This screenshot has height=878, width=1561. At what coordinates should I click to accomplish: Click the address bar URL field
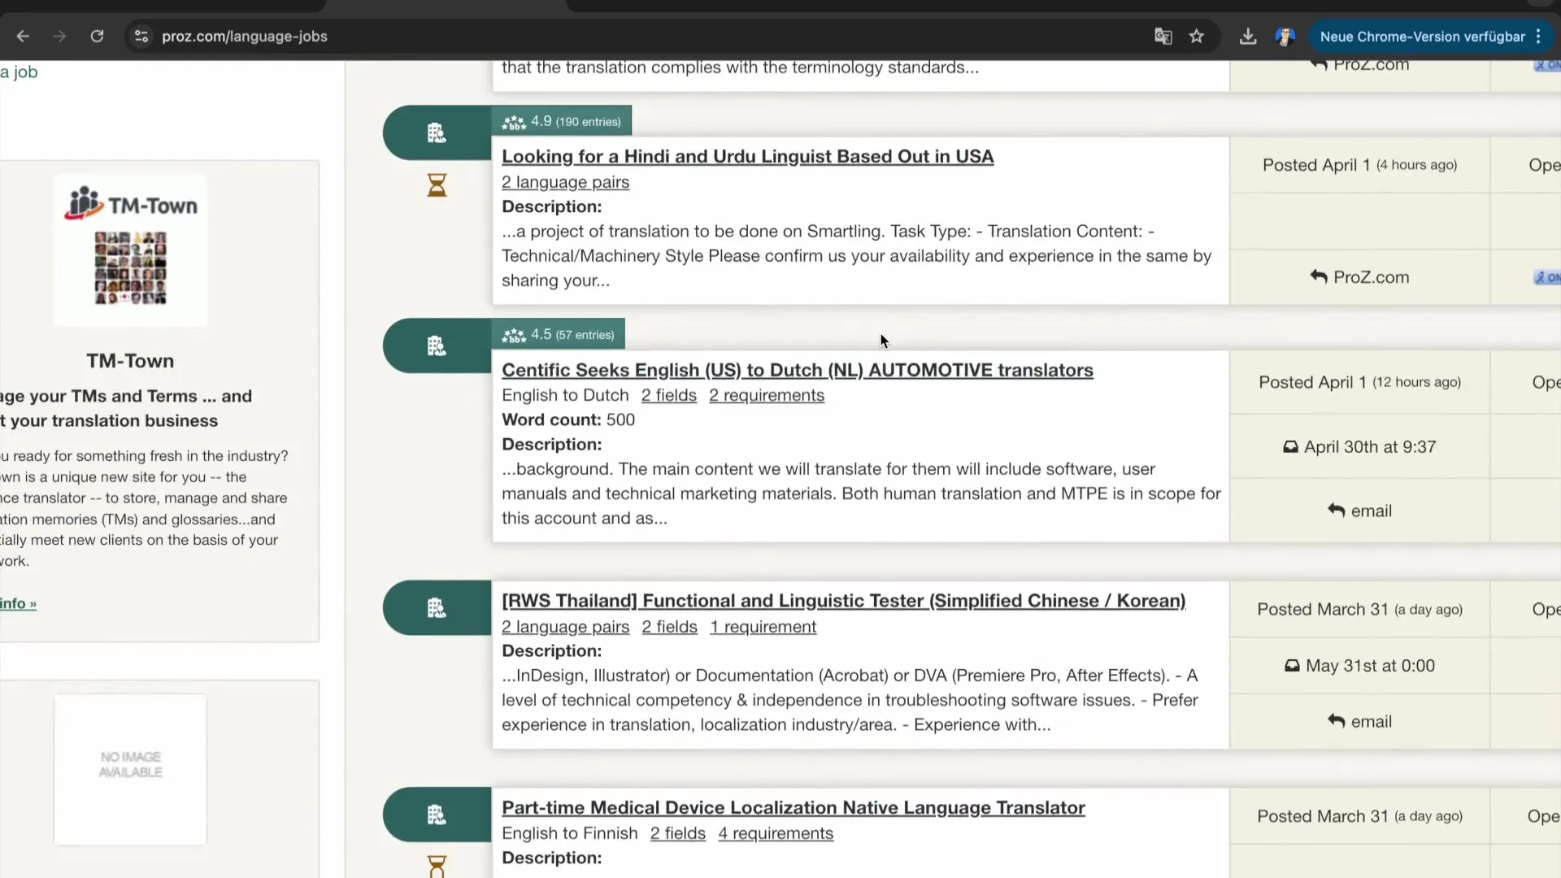point(569,37)
